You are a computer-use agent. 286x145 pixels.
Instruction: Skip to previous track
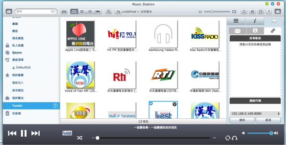tap(12, 133)
